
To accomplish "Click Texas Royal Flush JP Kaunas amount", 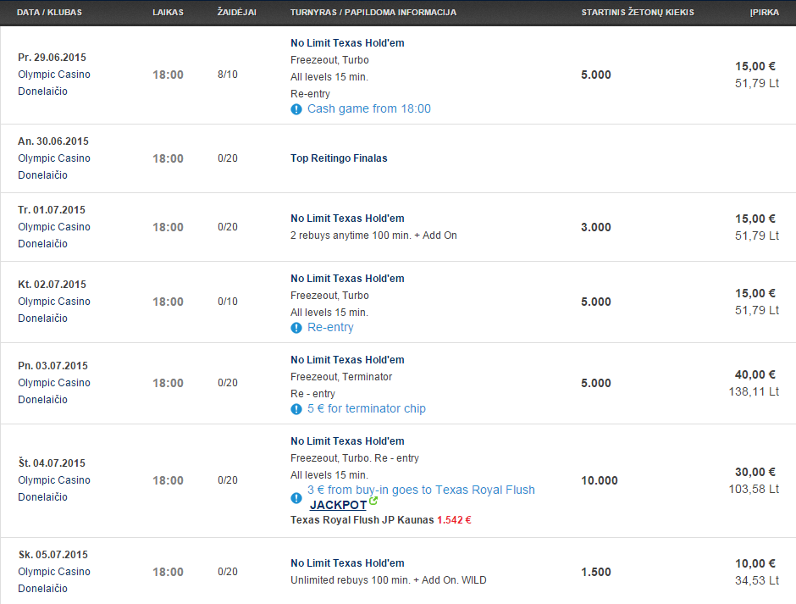I will point(454,520).
